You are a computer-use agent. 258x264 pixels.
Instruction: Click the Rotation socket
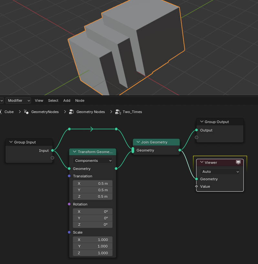(x=69, y=204)
